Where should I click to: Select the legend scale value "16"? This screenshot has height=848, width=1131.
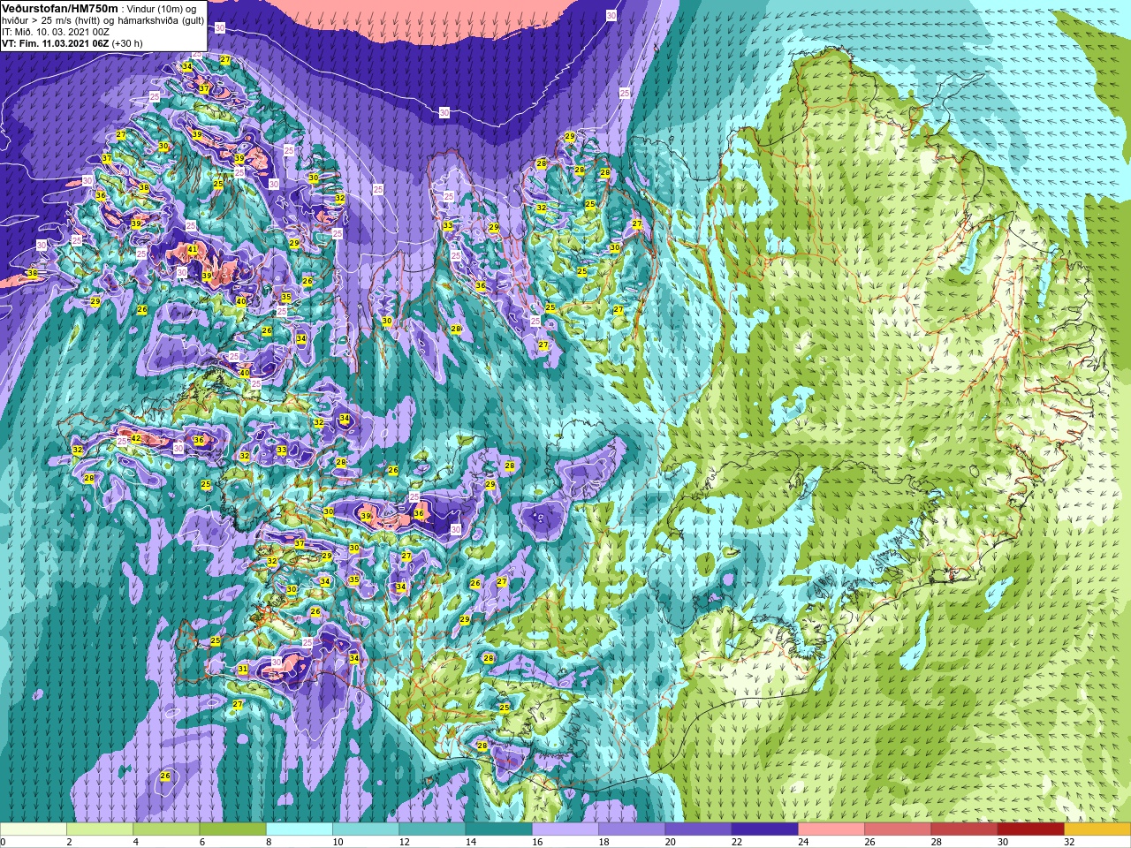(x=537, y=842)
